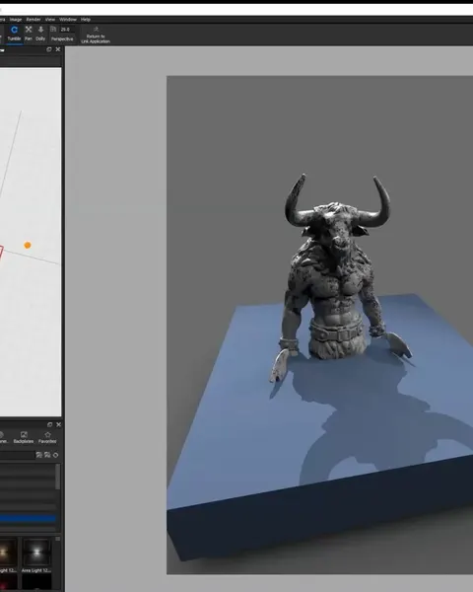This screenshot has height=592, width=473.
Task: Select the Dolly camera tool
Action: point(40,34)
